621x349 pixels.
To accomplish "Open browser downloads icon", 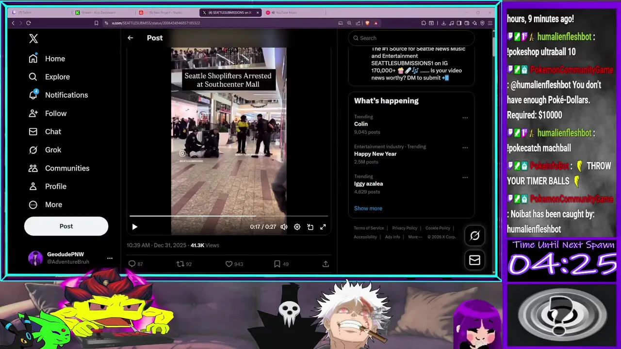I will (x=444, y=23).
